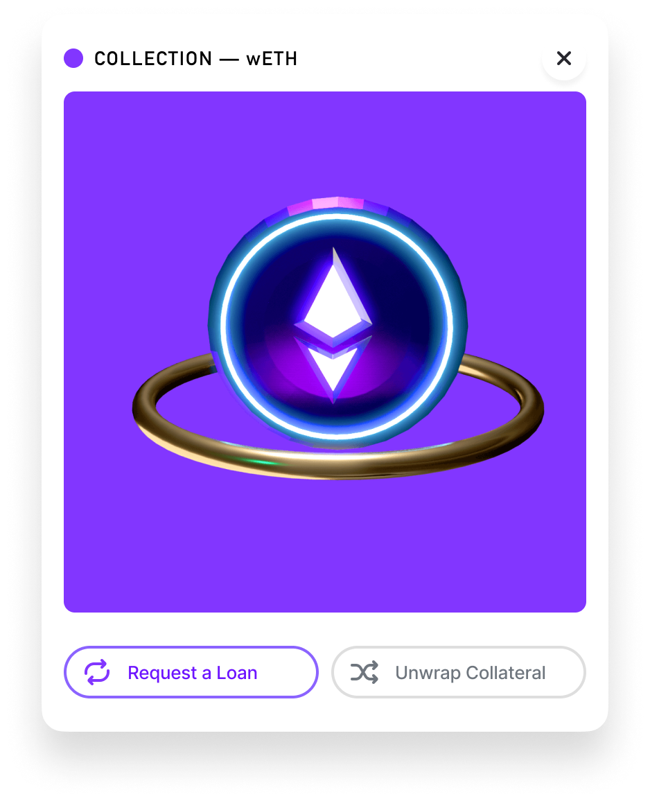The height and width of the screenshot is (801, 650).
Task: Select the Unwrap Collateral text label
Action: 471,673
